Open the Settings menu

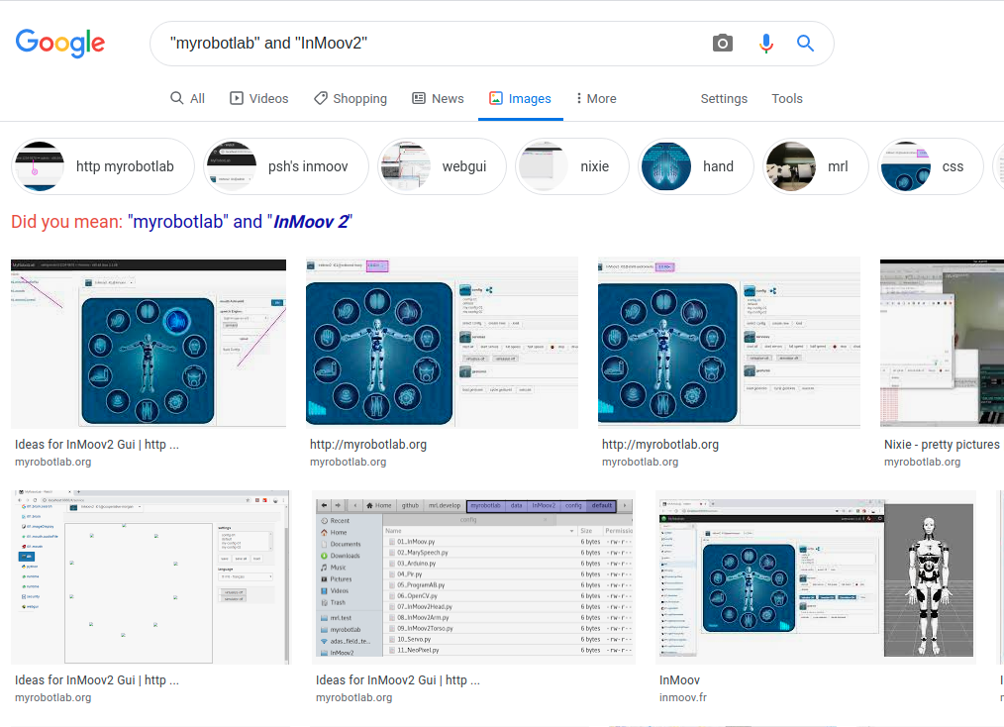coord(724,98)
